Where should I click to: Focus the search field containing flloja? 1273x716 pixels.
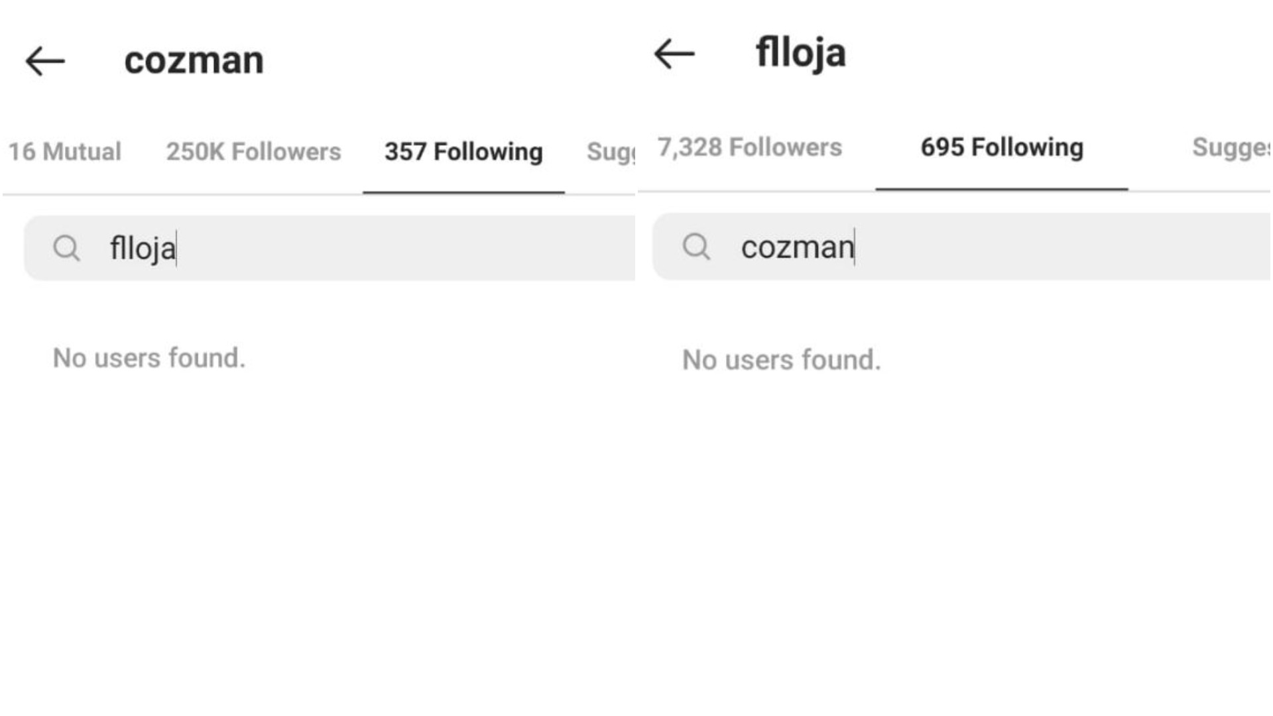pos(330,248)
